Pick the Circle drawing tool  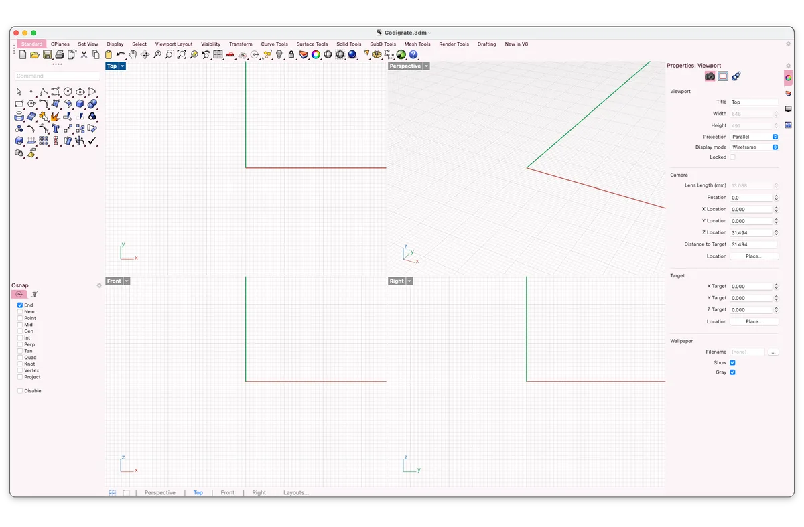coord(68,92)
